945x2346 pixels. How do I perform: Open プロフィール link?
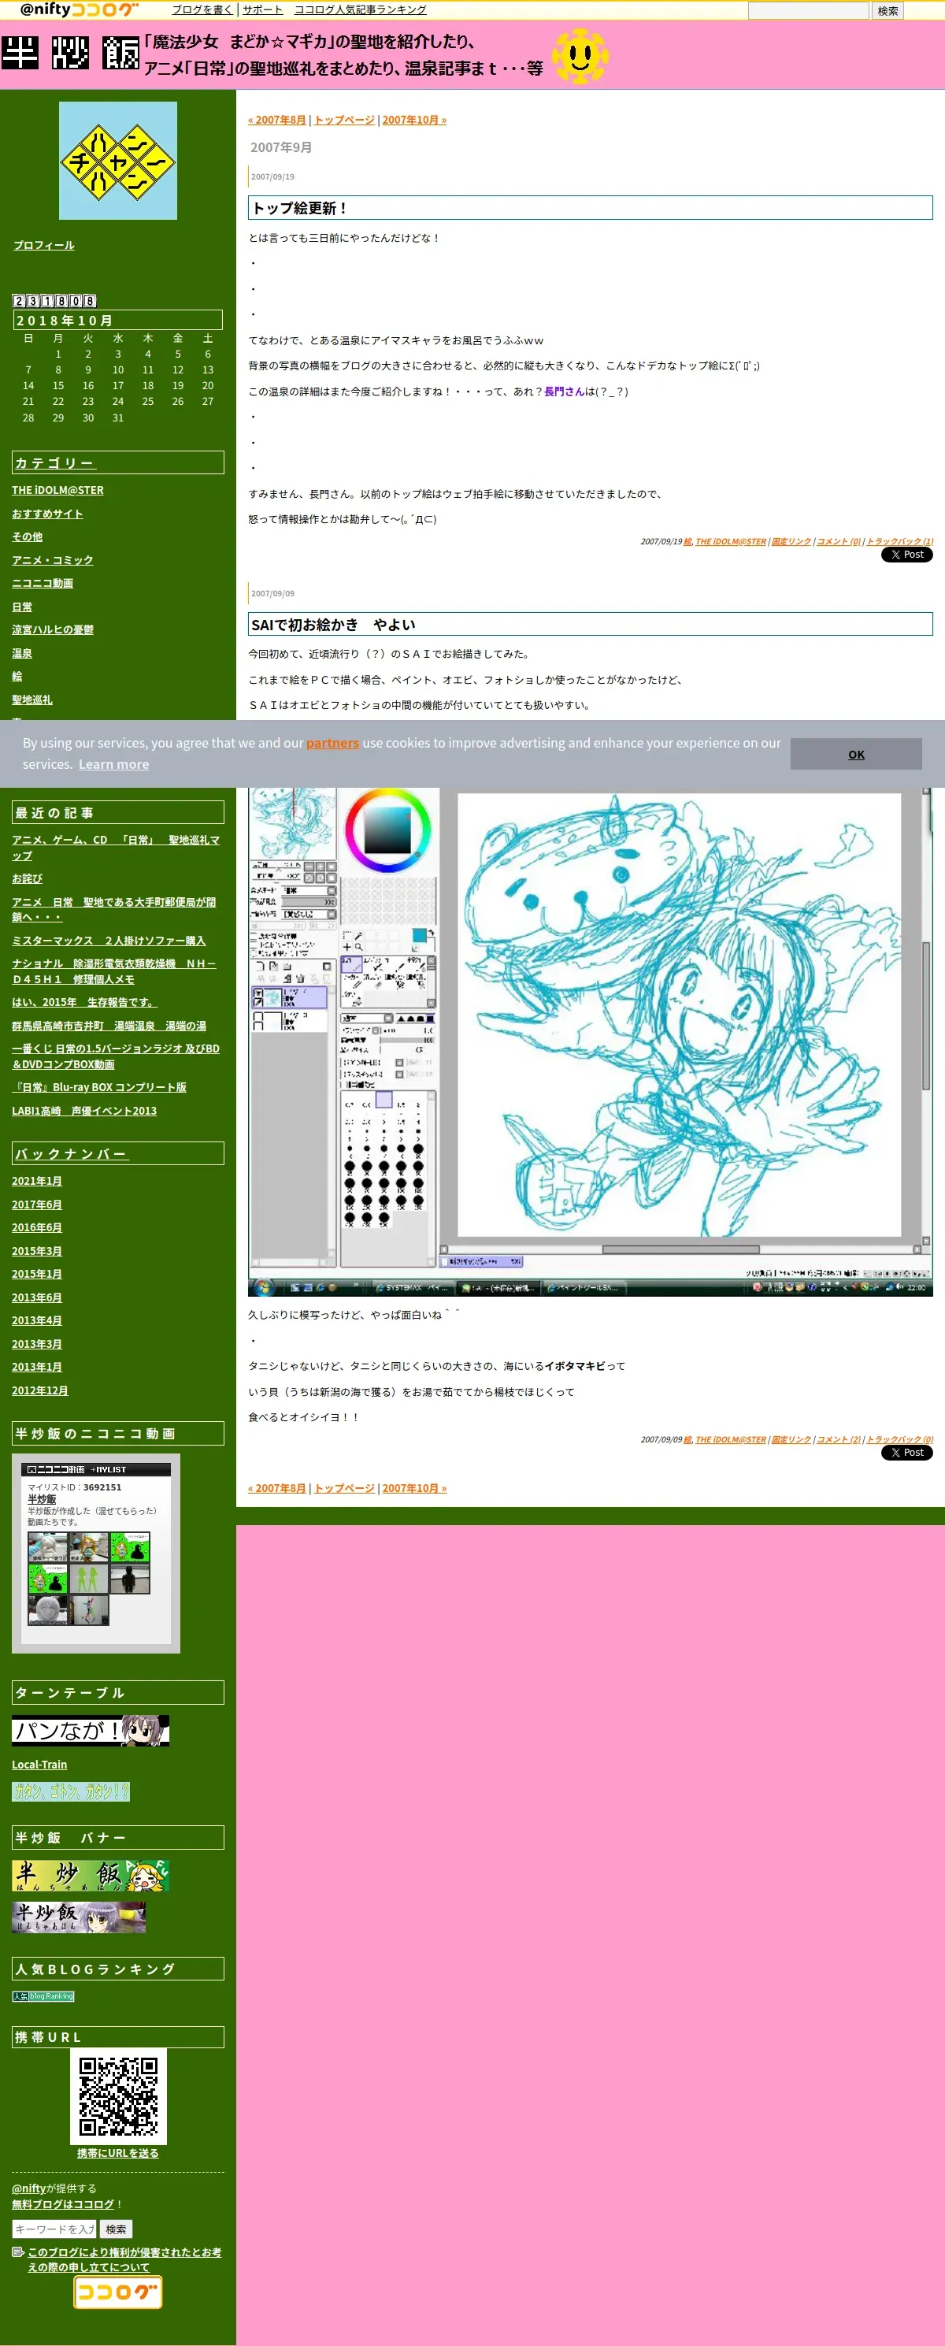(x=43, y=245)
